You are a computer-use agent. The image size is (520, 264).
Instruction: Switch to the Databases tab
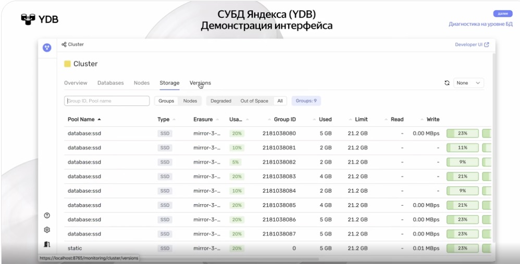pos(110,83)
